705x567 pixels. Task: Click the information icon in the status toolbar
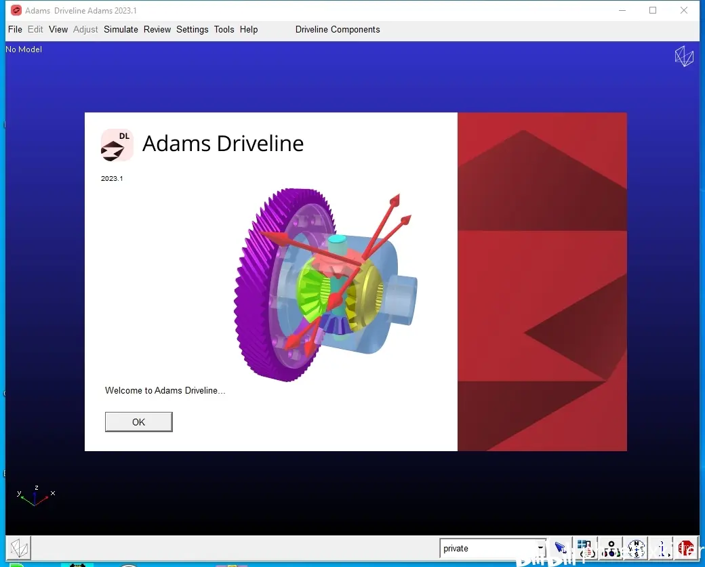[662, 548]
